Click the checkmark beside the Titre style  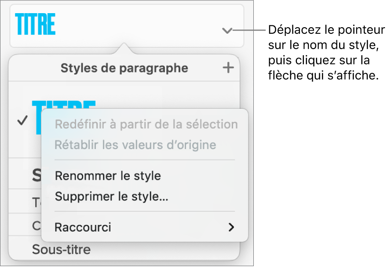(x=22, y=121)
